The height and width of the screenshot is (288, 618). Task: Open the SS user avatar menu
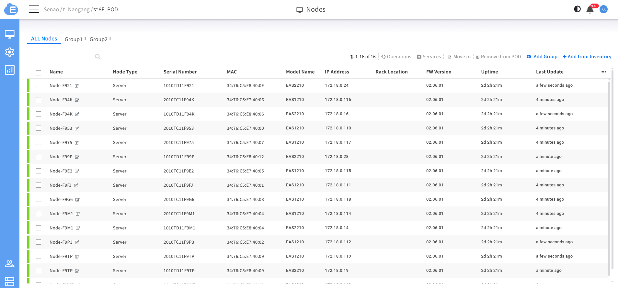(603, 10)
